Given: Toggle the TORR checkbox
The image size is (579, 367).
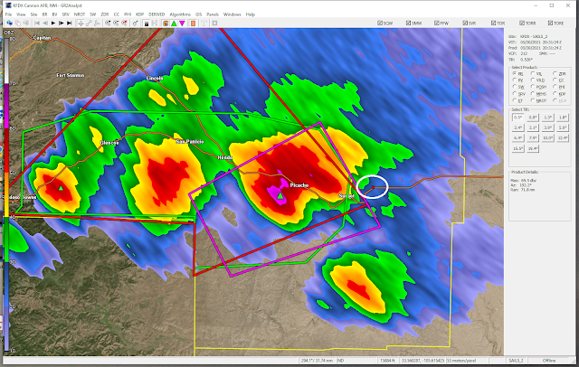Looking at the screenshot, I should [x=522, y=23].
